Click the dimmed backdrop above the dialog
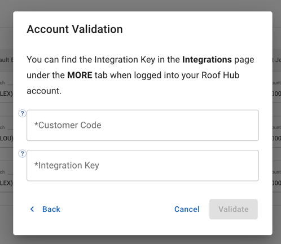The width and height of the screenshot is (281, 244). click(140, 6)
